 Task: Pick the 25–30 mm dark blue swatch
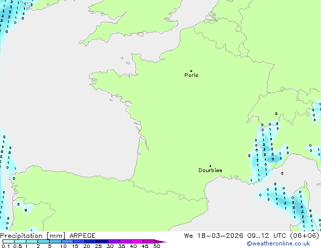[x=102, y=241]
